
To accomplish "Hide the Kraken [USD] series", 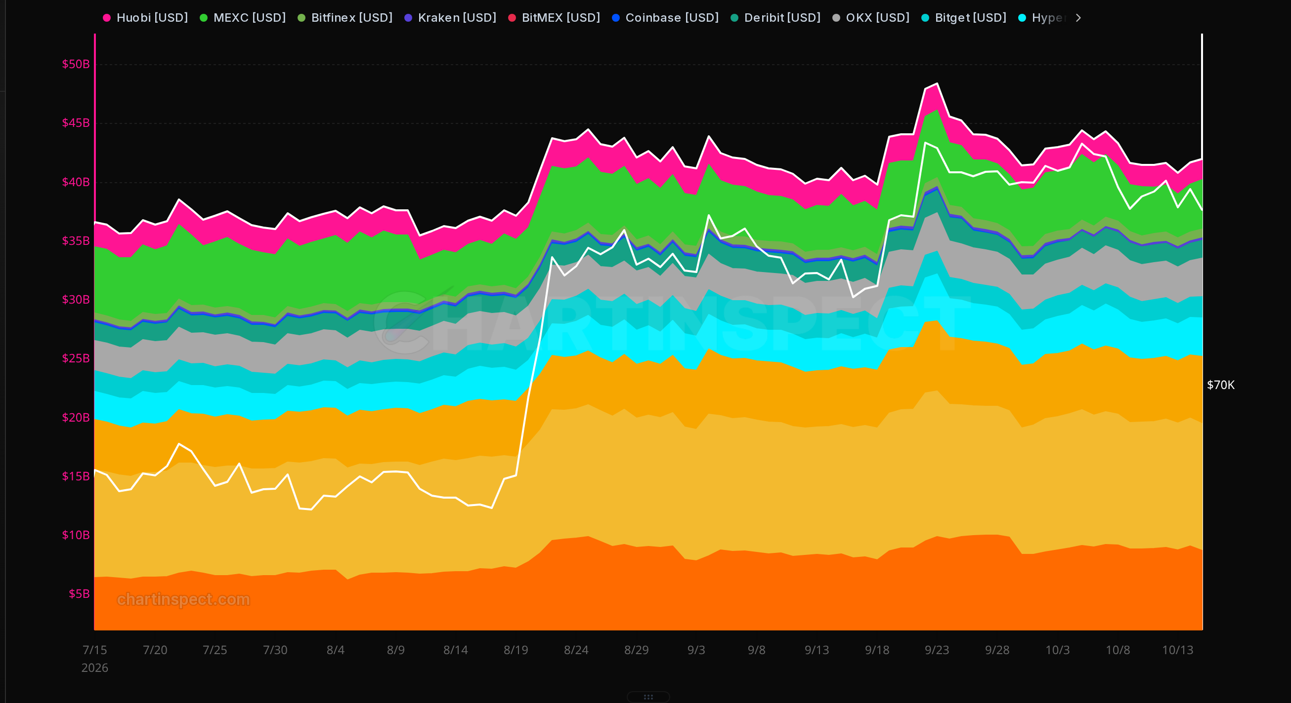I will tap(451, 17).
